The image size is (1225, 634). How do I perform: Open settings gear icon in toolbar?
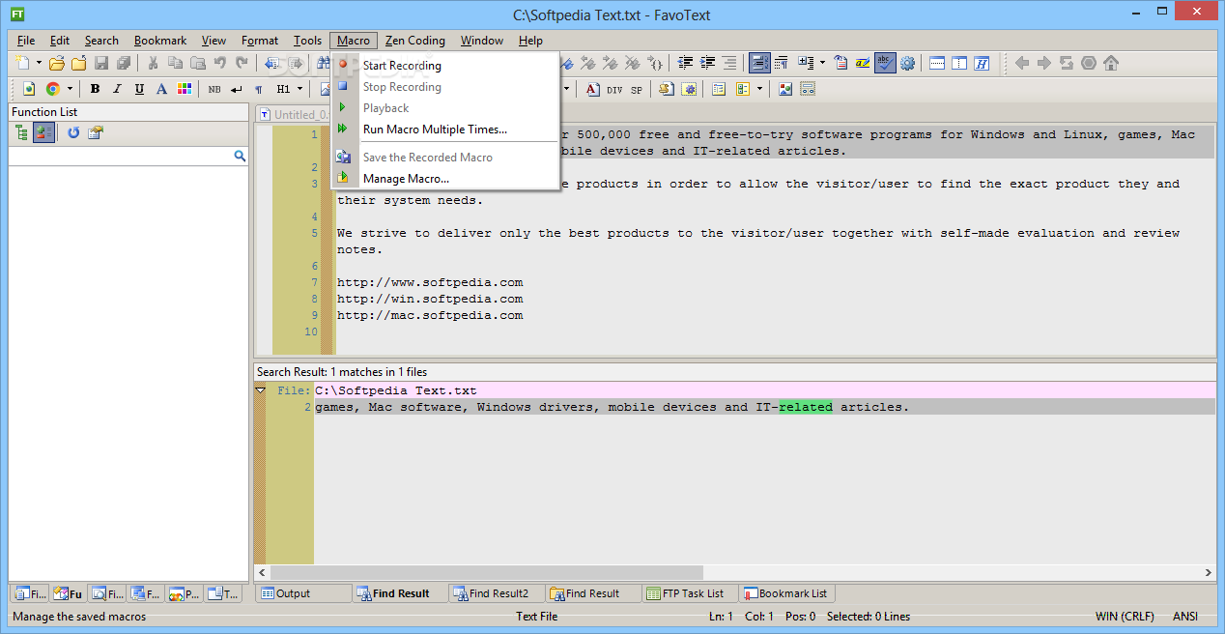(x=907, y=63)
